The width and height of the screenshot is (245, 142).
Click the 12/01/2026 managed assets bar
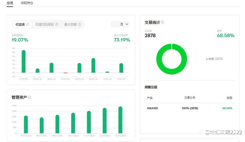point(105,121)
